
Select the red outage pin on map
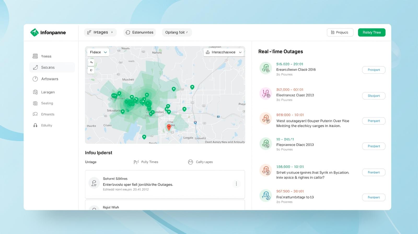point(169,127)
